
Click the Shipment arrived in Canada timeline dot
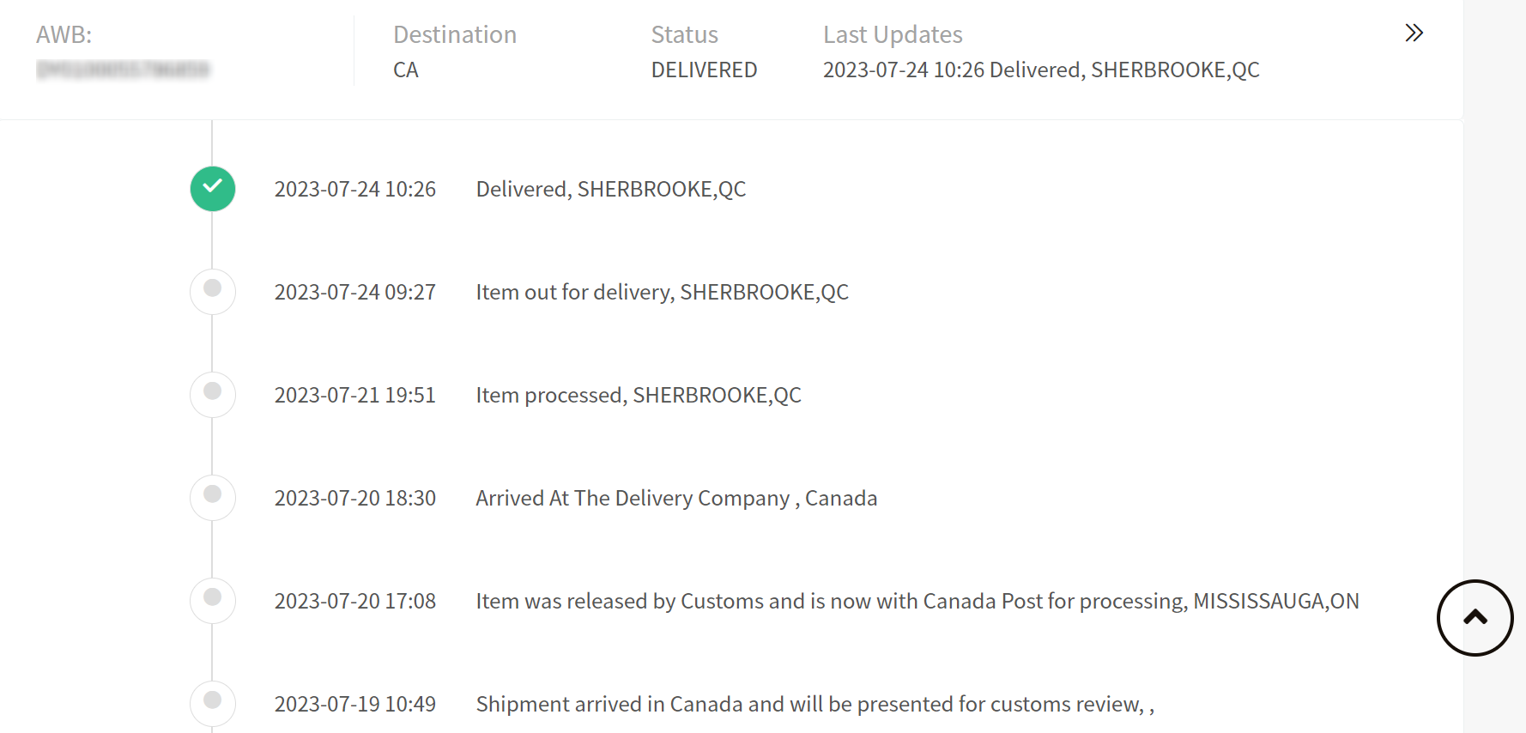(x=213, y=702)
